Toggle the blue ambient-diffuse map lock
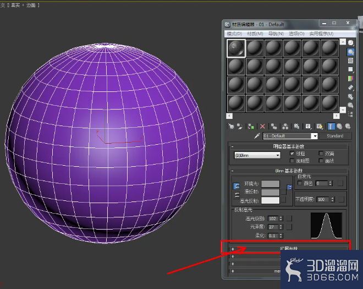The image size is (363, 289). pyautogui.click(x=290, y=187)
